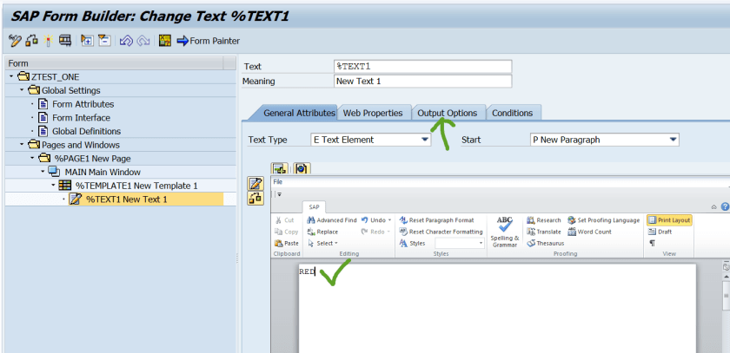Click the Meaning input field
This screenshot has height=353, width=730.
422,82
